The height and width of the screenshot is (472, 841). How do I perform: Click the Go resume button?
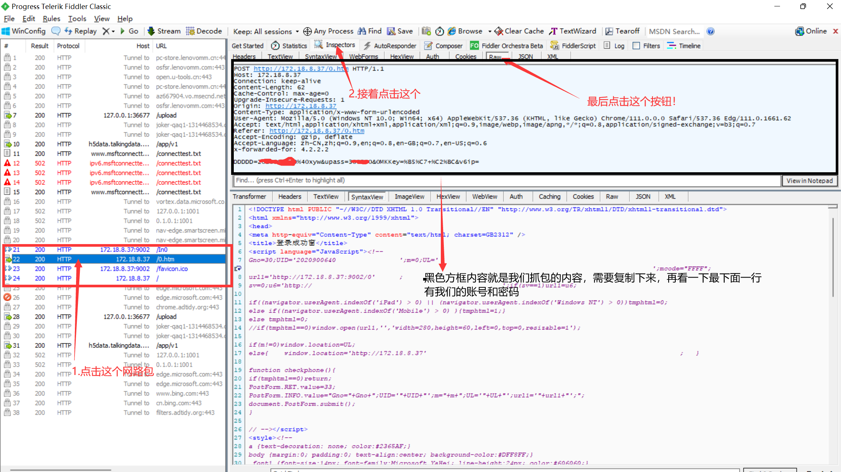pyautogui.click(x=129, y=31)
